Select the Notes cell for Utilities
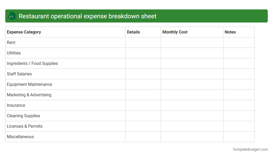The image size is (273, 157). coord(239,53)
